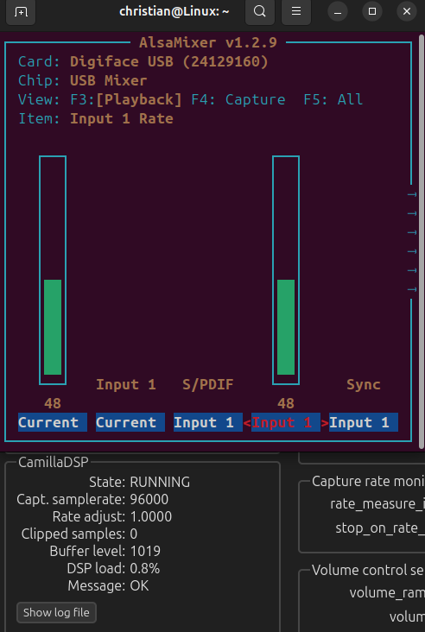Viewport: 425px width, 632px height.
Task: Click the terminal title christian@Linux
Action: pos(174,11)
